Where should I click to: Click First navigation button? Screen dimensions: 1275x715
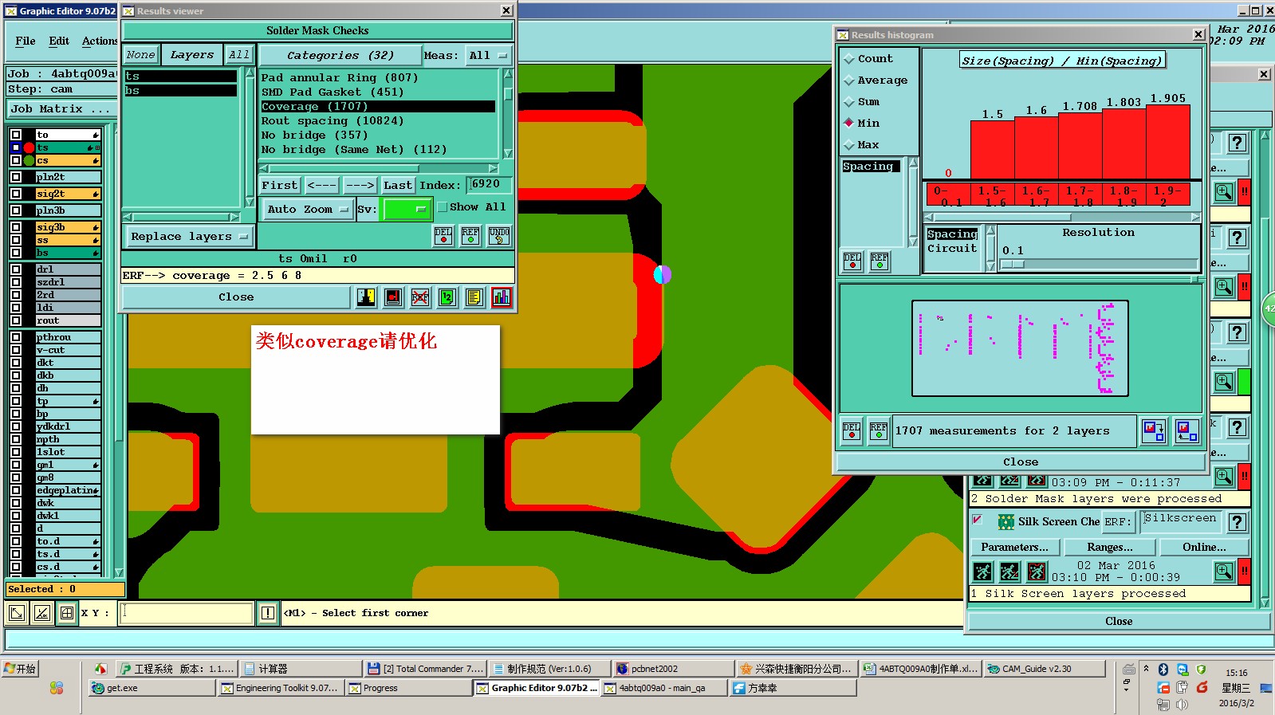tap(279, 186)
